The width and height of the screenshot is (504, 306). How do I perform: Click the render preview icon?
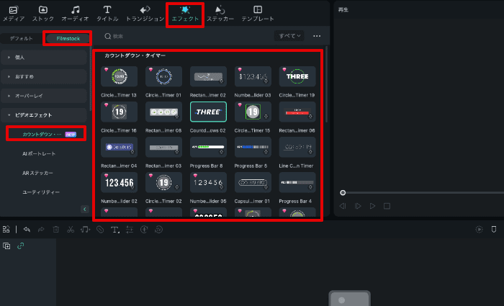(x=479, y=230)
